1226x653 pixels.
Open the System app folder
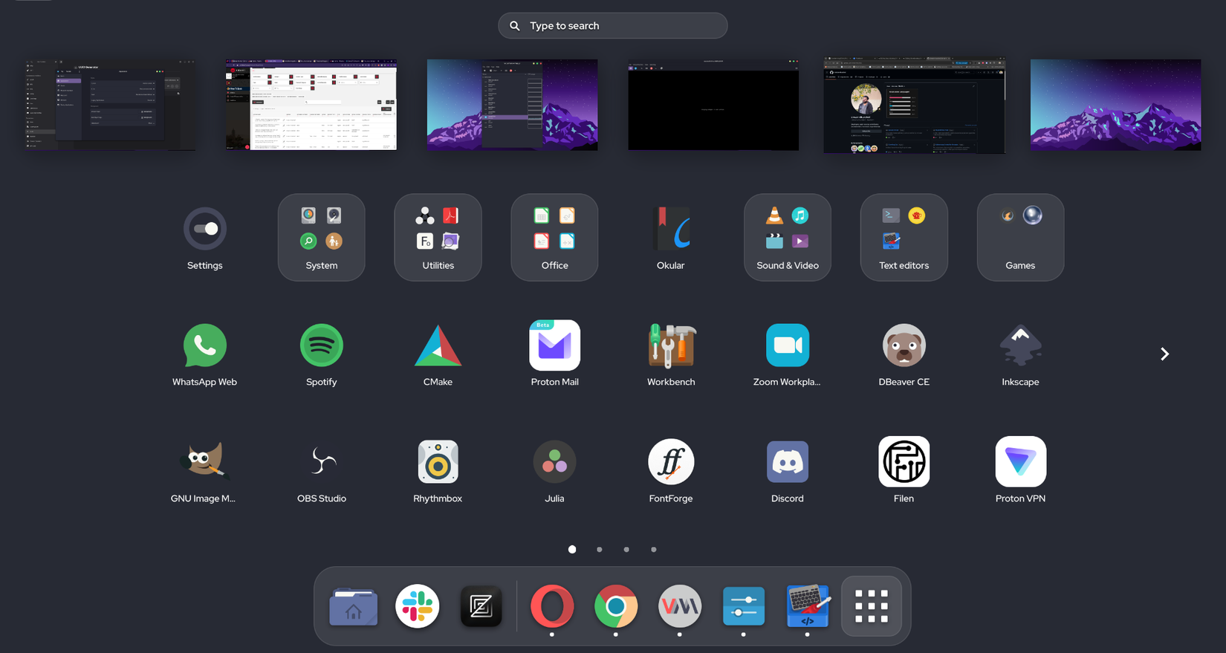point(321,238)
